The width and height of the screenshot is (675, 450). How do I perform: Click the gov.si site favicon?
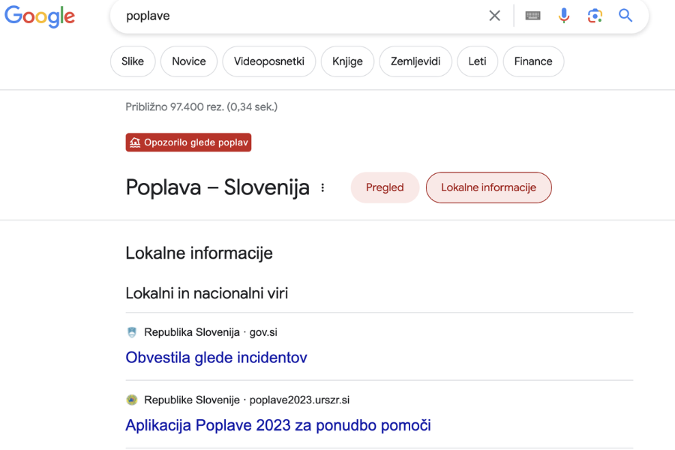(x=132, y=332)
